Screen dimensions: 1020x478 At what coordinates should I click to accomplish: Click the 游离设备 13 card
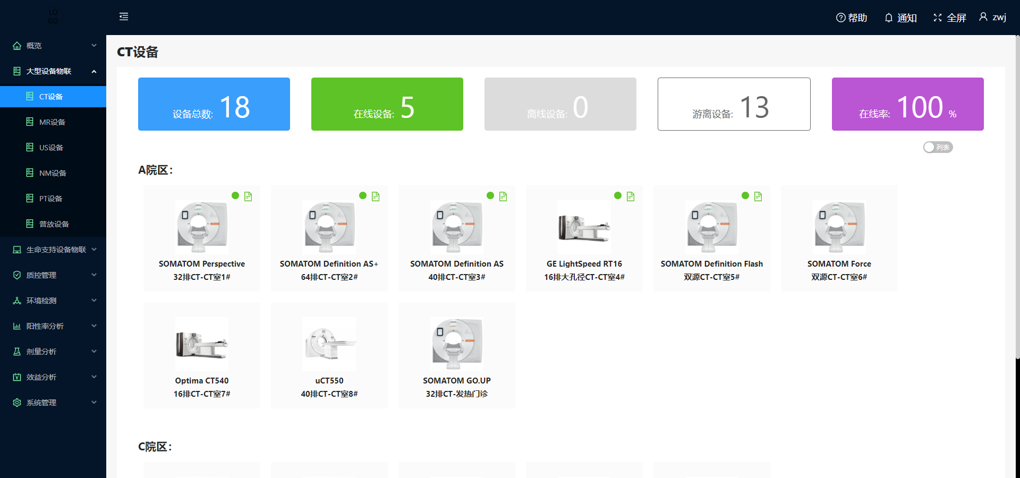734,104
